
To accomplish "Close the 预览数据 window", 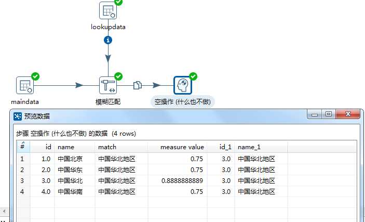I will (x=348, y=114).
